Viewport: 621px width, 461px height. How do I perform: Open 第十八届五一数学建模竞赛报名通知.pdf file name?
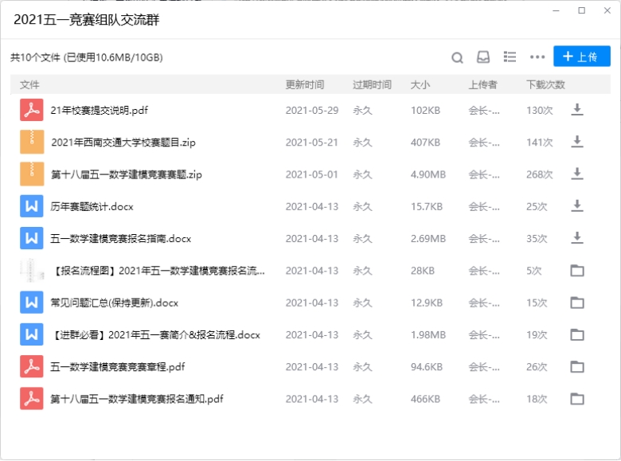(x=137, y=398)
